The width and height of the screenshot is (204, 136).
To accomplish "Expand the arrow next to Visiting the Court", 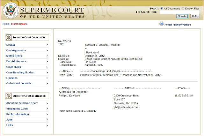I will pos(47,109).
